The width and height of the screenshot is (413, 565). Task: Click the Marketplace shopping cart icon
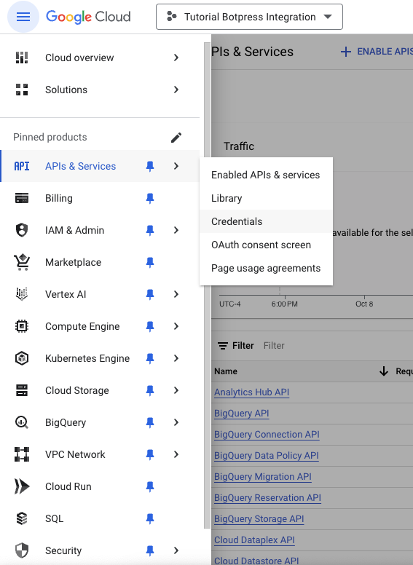(22, 262)
